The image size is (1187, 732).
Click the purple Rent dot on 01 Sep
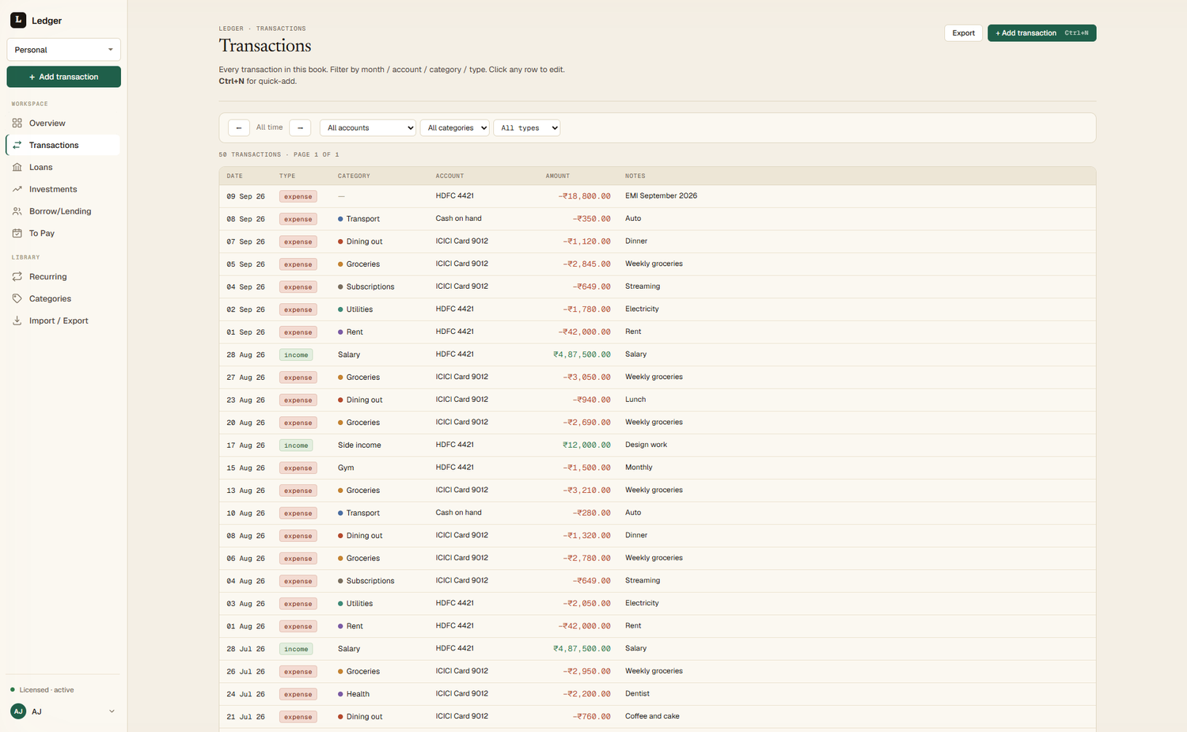pos(340,332)
